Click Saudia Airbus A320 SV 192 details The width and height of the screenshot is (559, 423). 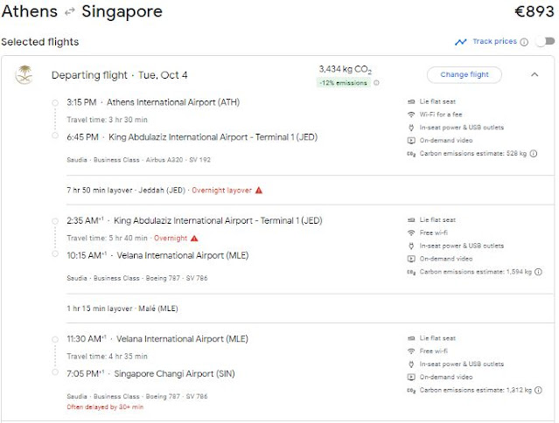(x=139, y=160)
